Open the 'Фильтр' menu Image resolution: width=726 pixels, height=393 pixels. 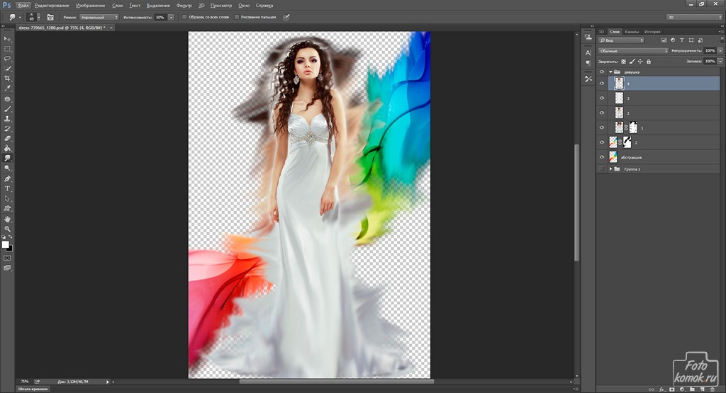click(x=184, y=5)
